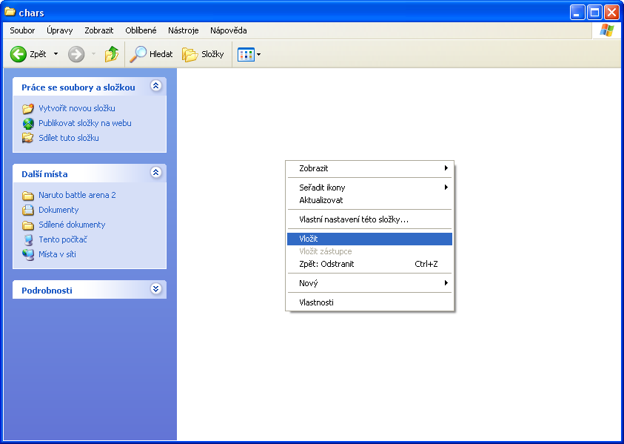Screen dimensions: 624x444
Task: Open the Soubor menu
Action: (x=22, y=30)
